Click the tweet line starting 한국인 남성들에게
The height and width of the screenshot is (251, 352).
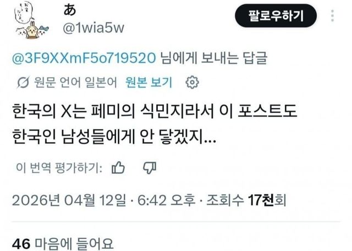pos(114,137)
